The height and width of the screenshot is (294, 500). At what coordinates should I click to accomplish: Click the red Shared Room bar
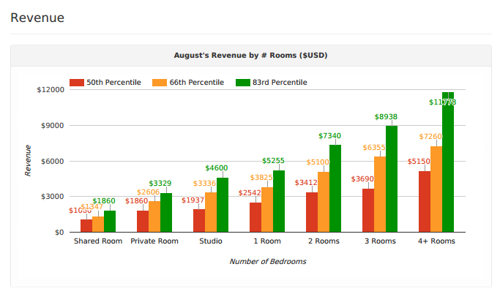pyautogui.click(x=86, y=225)
